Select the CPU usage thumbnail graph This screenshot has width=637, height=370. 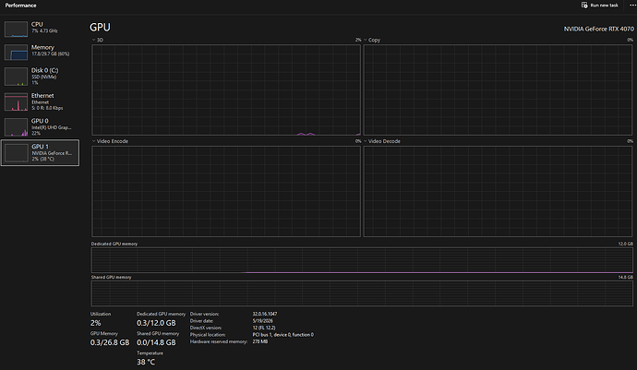(x=16, y=30)
